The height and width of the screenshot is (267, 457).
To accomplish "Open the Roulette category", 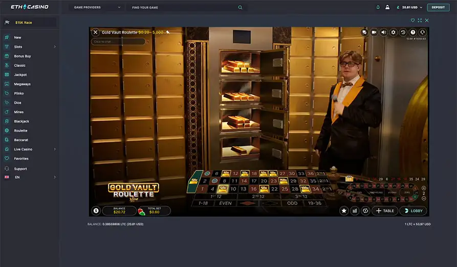I will click(20, 131).
